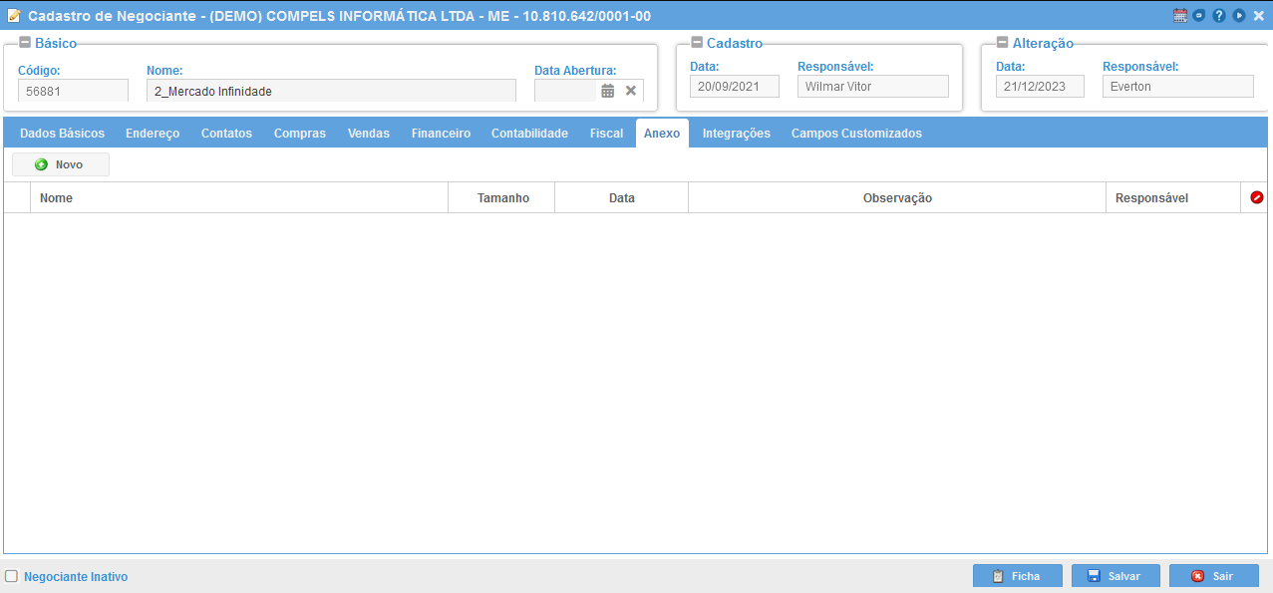This screenshot has width=1273, height=593.
Task: Click the Alteração Data field
Action: tap(1040, 87)
